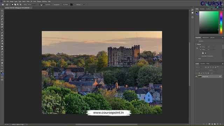
Task: Open the Comments panel icon
Action: pos(192,13)
